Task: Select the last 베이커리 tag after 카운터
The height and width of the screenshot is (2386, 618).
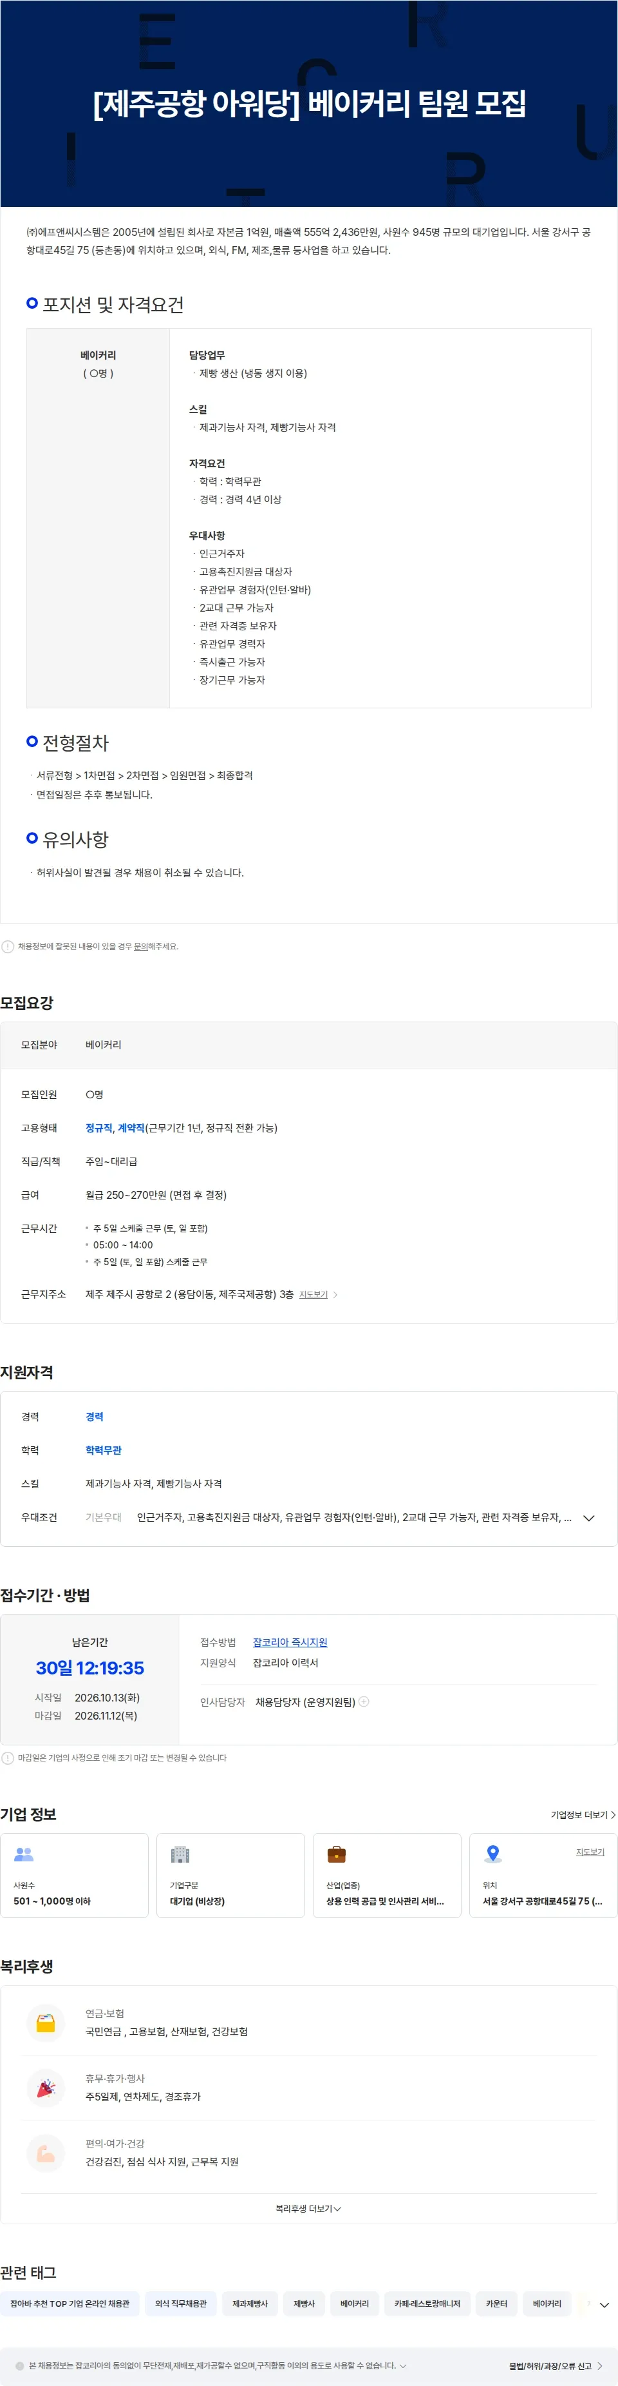Action: tap(547, 2304)
